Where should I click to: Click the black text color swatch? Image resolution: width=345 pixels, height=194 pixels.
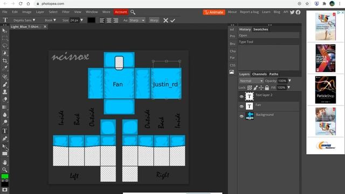tap(91, 20)
